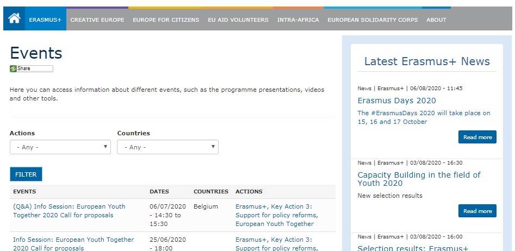Click the Share button label

point(23,68)
